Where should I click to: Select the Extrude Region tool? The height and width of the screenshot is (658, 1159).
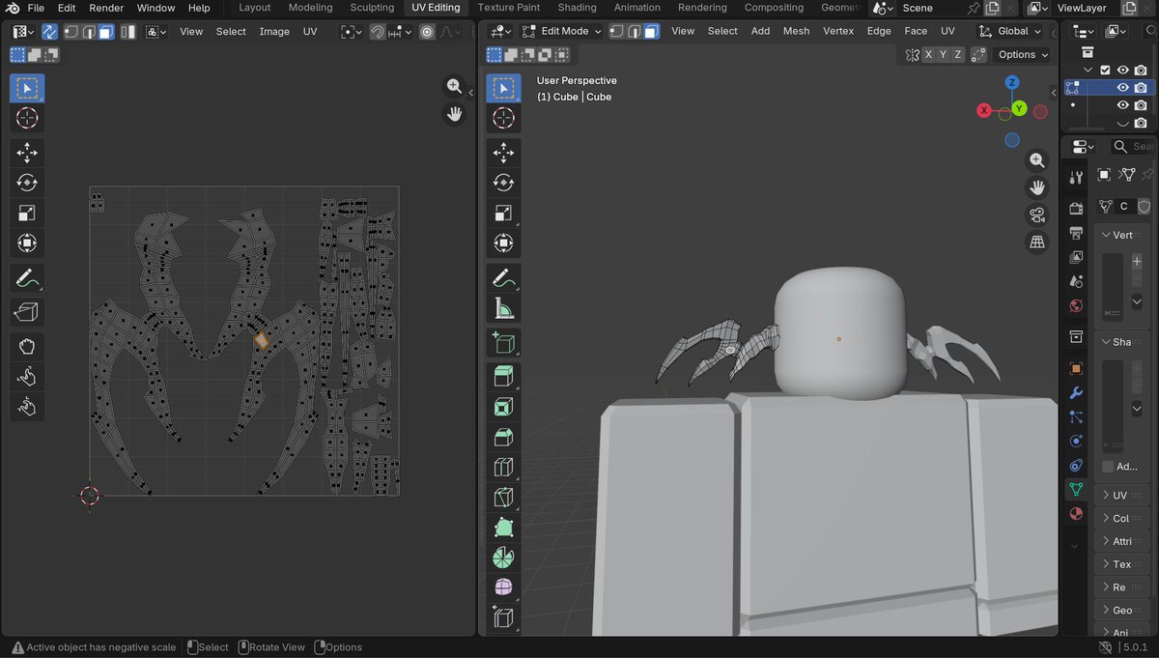(503, 376)
